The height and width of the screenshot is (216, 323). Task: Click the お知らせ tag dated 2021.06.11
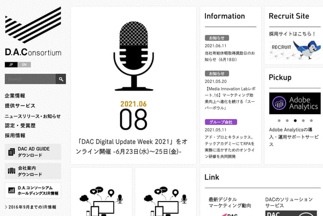pyautogui.click(x=217, y=38)
